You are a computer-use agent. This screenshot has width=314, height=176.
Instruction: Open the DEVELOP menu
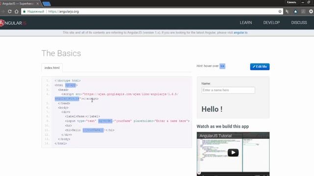[x=271, y=22]
